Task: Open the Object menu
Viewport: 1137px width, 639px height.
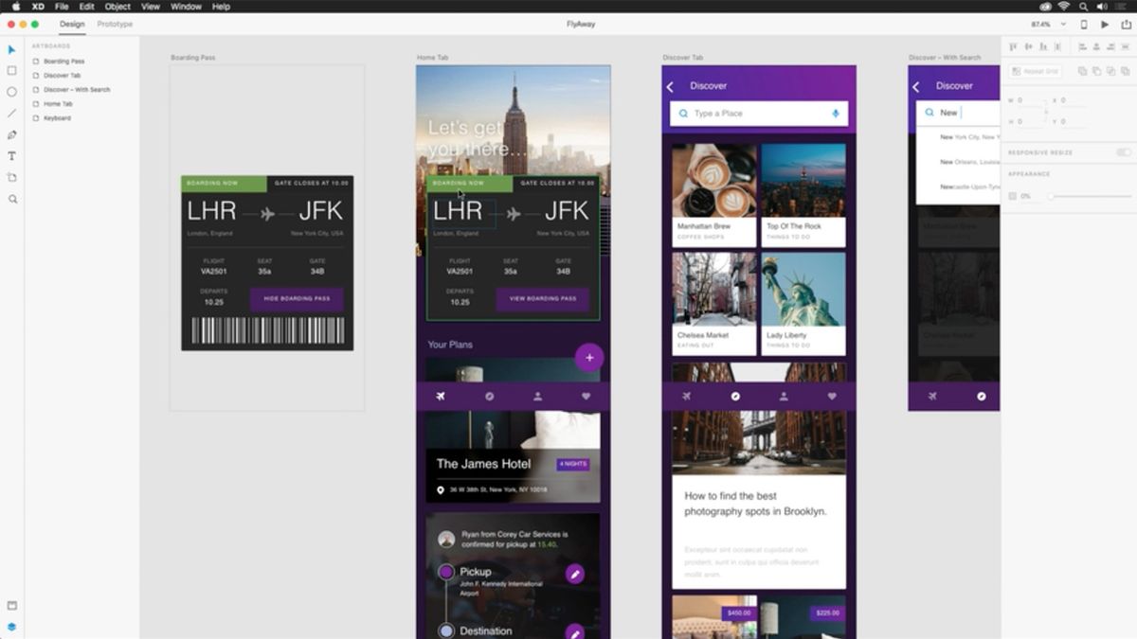Action: click(x=117, y=7)
